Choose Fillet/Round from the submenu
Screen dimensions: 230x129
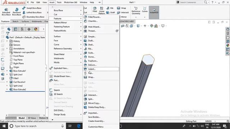pos(101,17)
